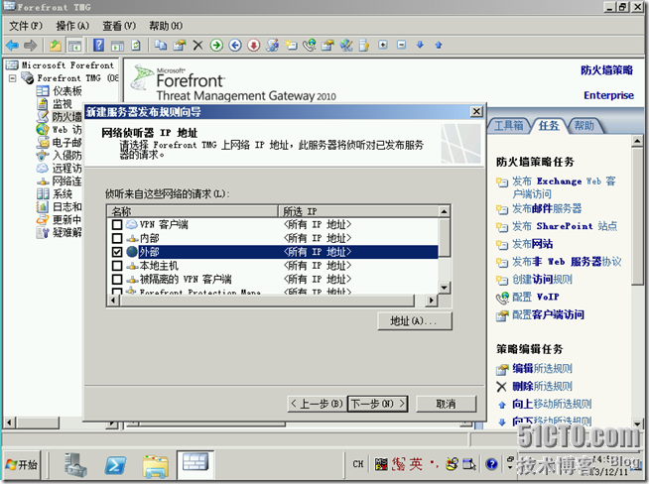Viewport: 649px width, 484px height.
Task: Open the 查看(V) menu
Action: (x=119, y=26)
